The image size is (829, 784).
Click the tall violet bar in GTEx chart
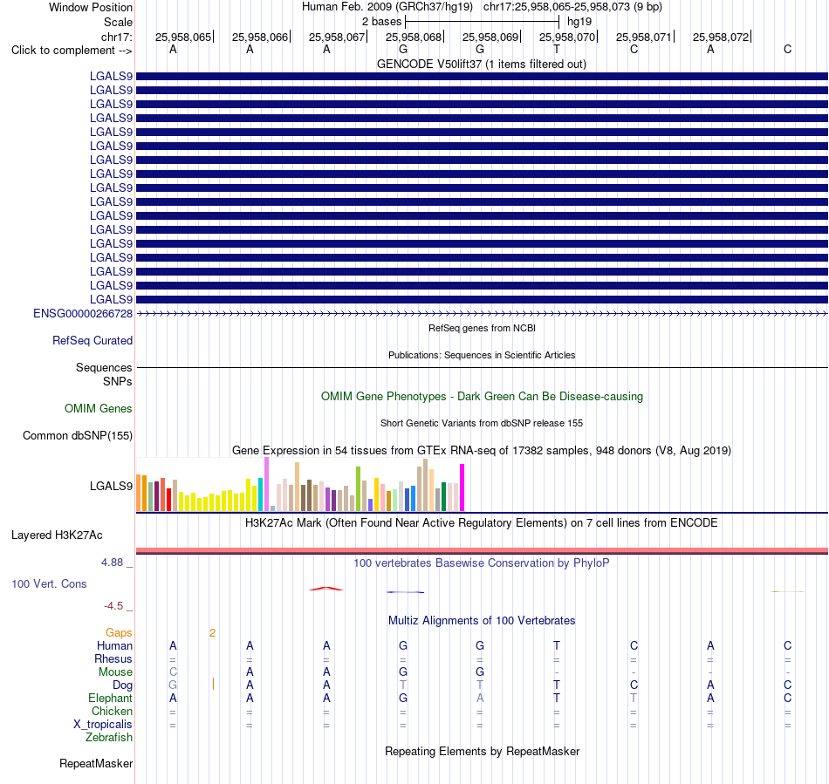pos(266,485)
